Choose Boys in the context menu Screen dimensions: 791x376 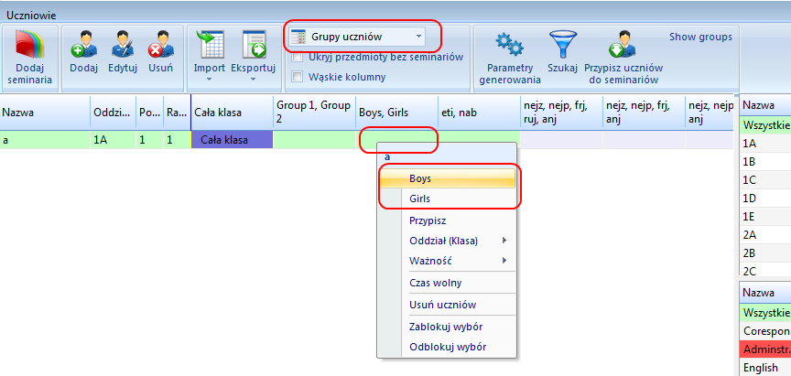point(448,178)
